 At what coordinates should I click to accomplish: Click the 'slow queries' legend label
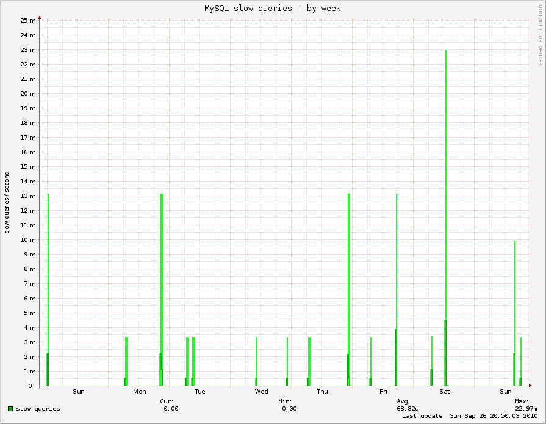tap(38, 409)
